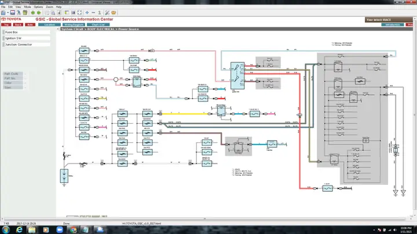Go to previous file green arrow
Viewport: 417px width, 234px height.
[32, 13]
